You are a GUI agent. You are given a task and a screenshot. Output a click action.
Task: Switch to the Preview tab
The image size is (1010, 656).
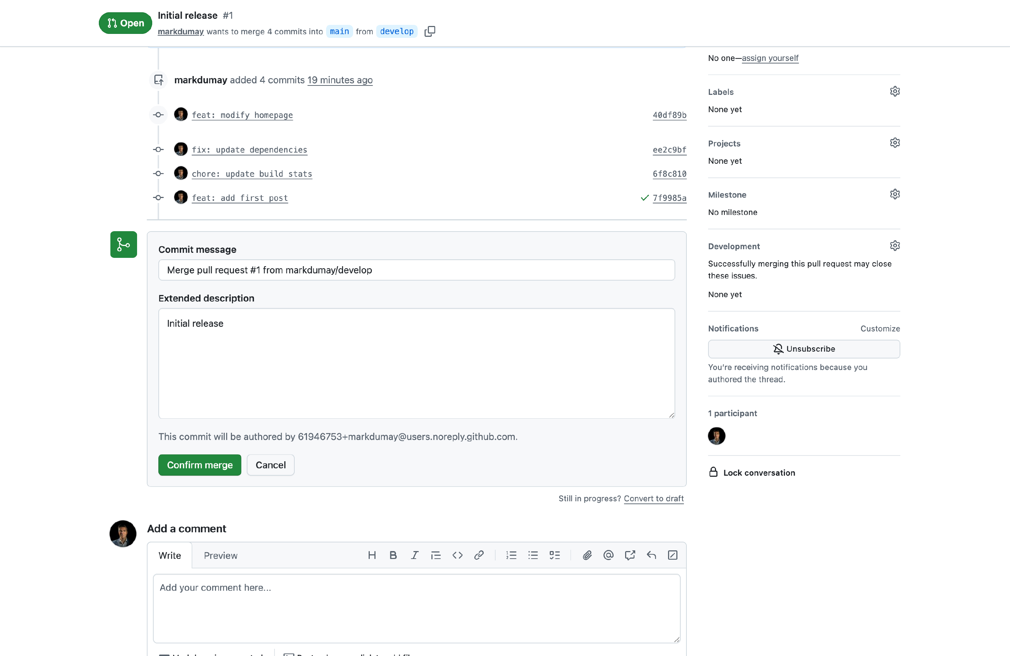pyautogui.click(x=220, y=555)
